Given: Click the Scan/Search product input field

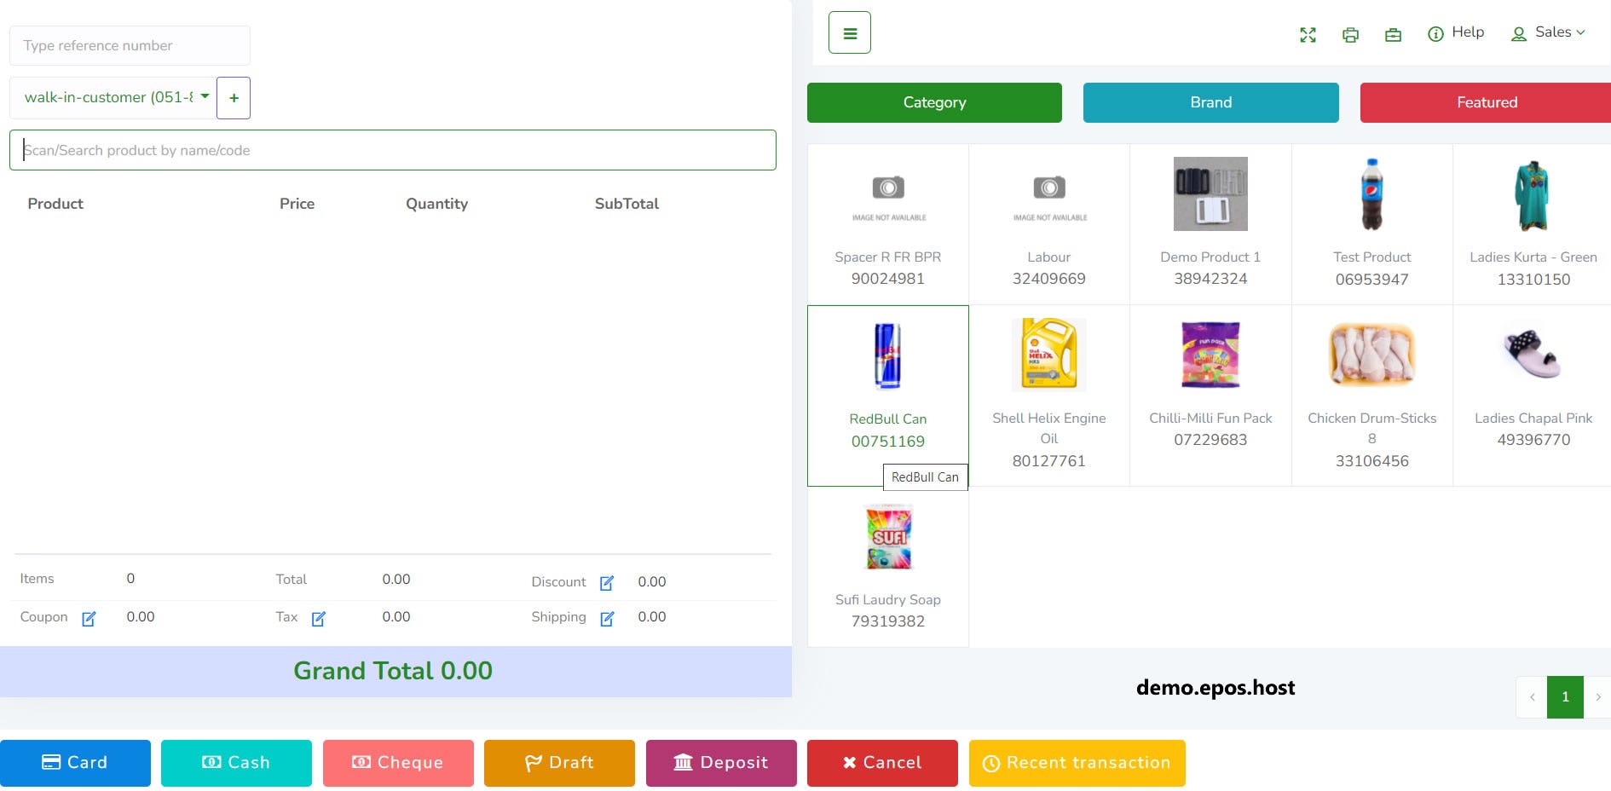Looking at the screenshot, I should [392, 150].
